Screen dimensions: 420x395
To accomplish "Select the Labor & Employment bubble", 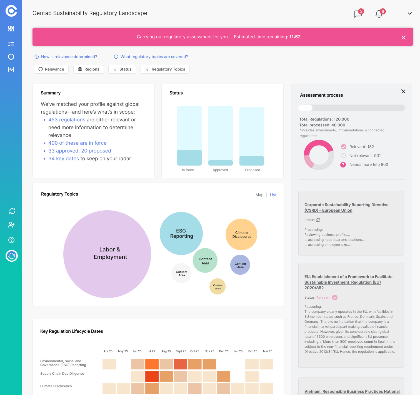I will click(x=107, y=254).
